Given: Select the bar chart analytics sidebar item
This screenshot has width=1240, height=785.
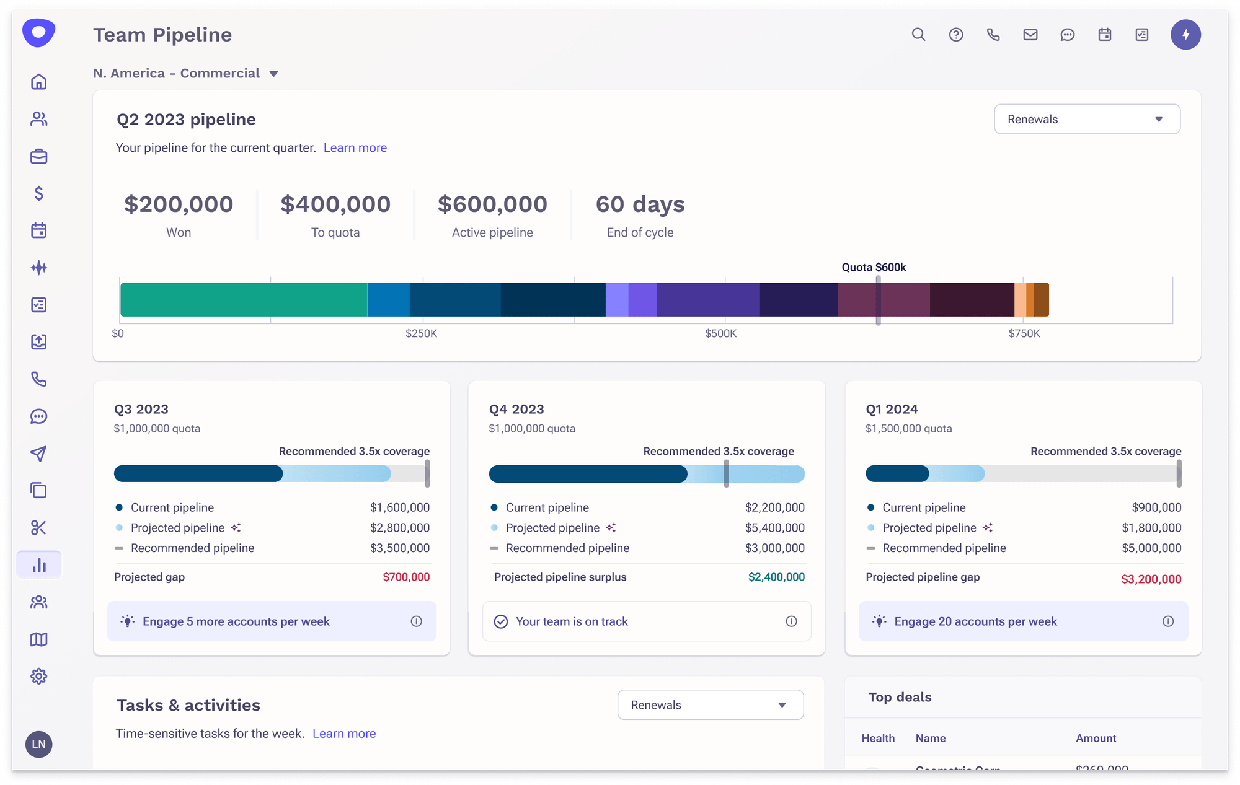Looking at the screenshot, I should 39,565.
